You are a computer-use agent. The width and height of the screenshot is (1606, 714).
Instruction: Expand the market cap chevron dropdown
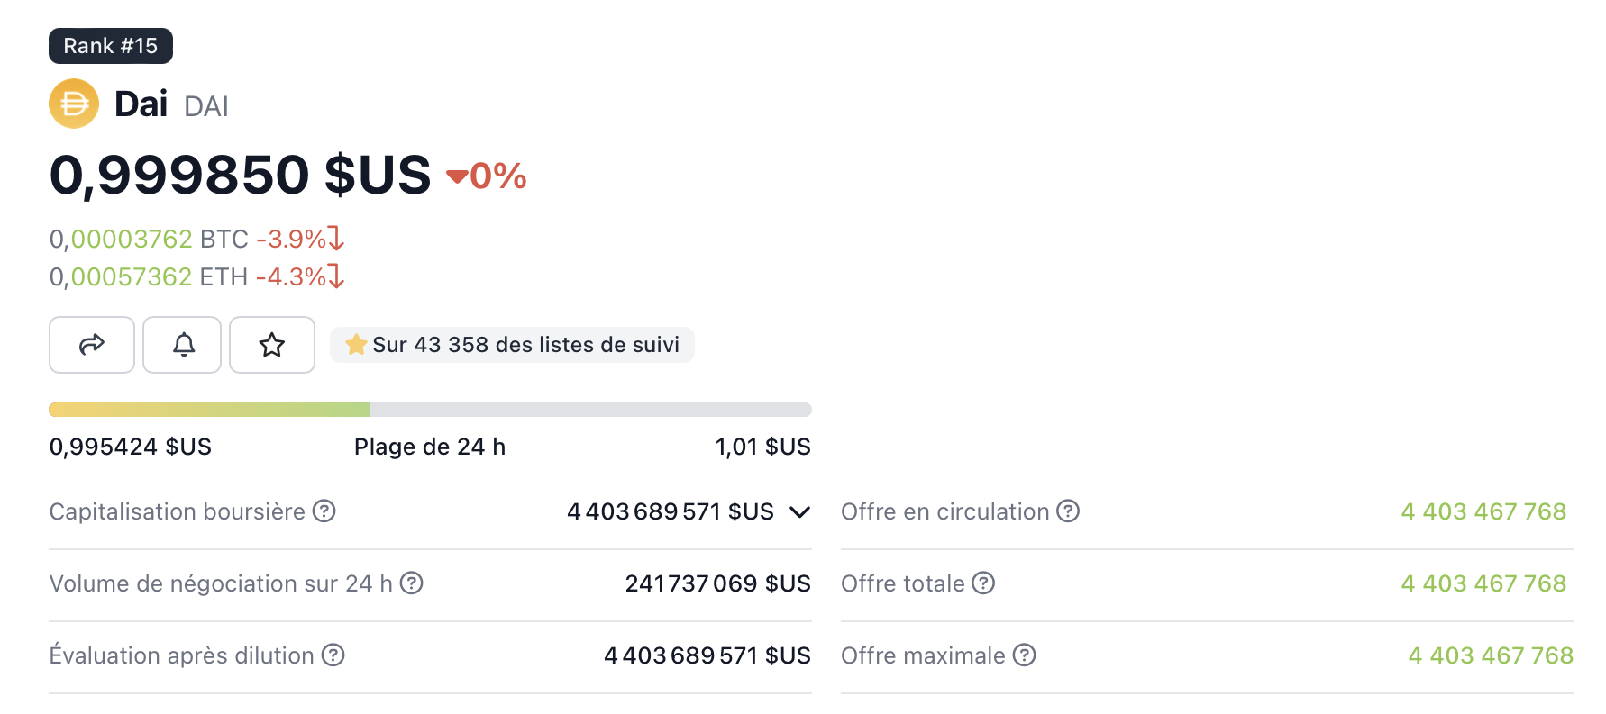coord(799,512)
